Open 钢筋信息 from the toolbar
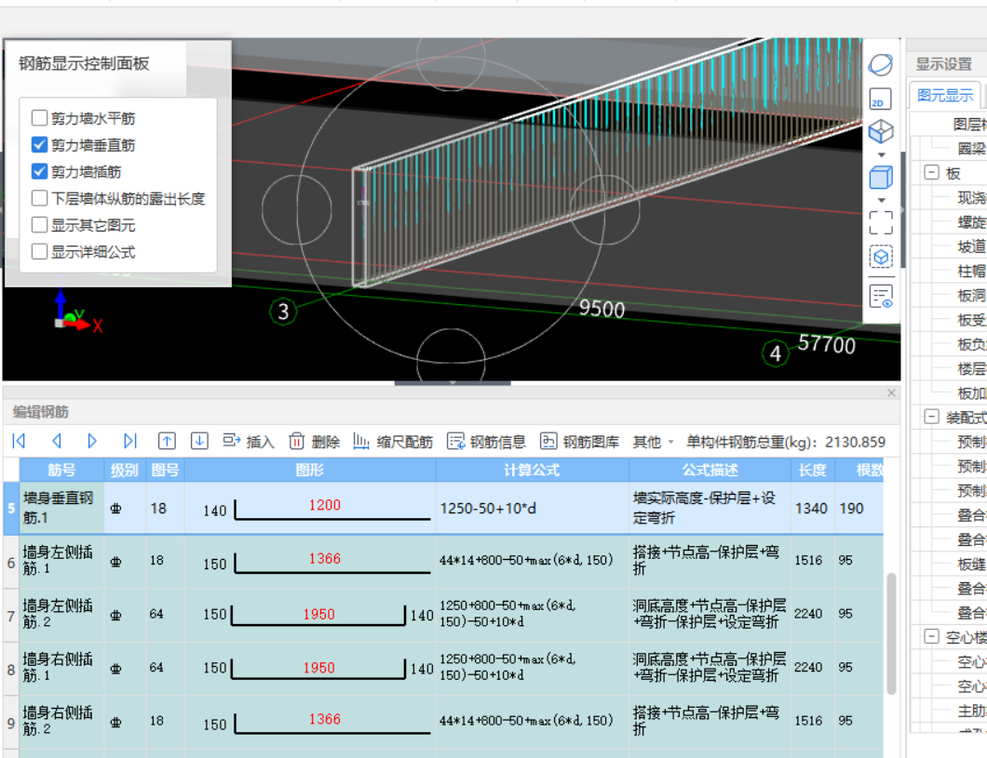The height and width of the screenshot is (758, 987). pyautogui.click(x=486, y=442)
